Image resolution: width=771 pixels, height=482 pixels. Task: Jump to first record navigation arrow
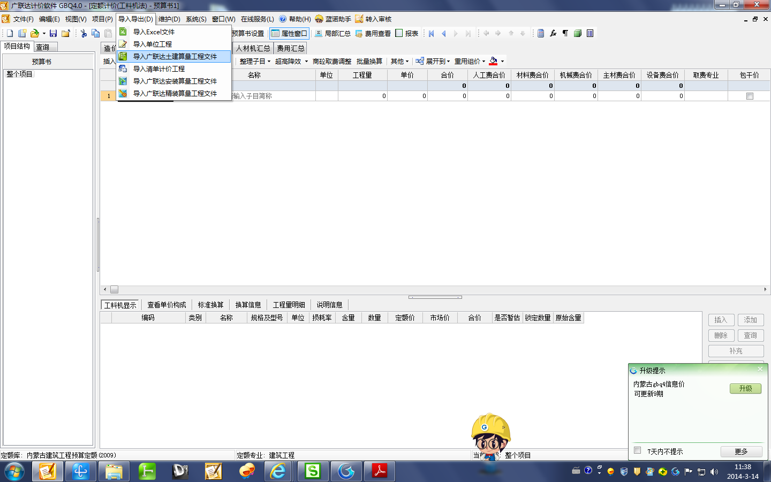[x=431, y=33]
